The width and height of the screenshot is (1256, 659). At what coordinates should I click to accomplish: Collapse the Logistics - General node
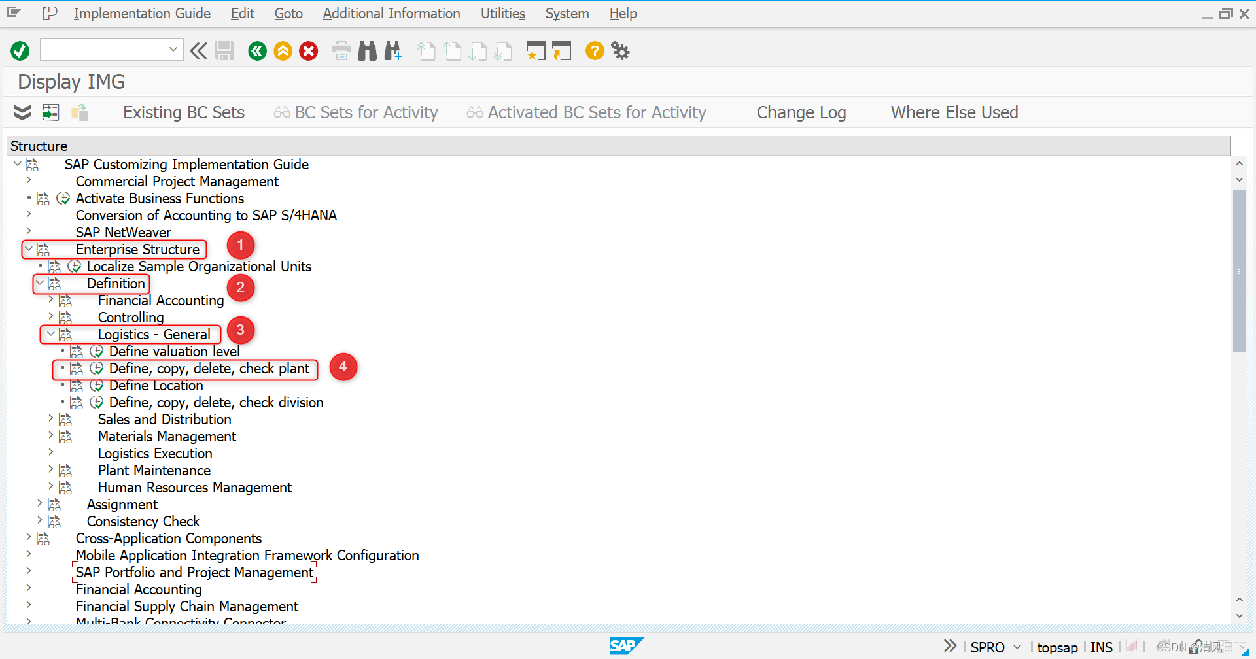[51, 334]
